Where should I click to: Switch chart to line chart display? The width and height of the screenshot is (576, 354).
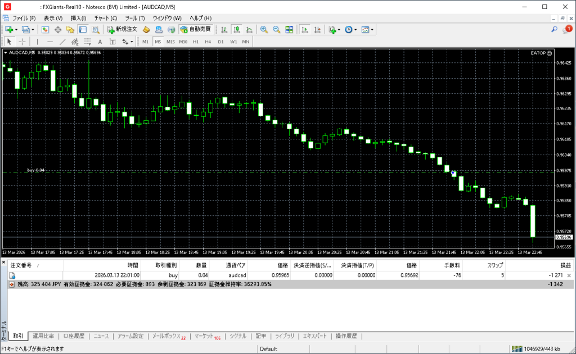[249, 29]
